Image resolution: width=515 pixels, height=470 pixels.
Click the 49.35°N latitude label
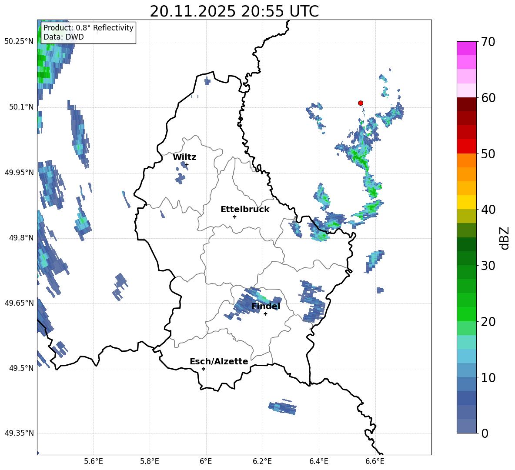click(19, 433)
